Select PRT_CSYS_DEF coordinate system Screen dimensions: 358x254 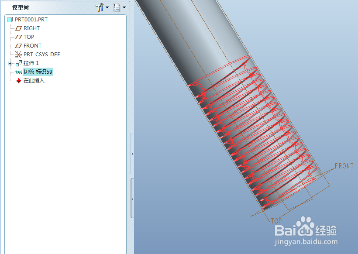41,54
